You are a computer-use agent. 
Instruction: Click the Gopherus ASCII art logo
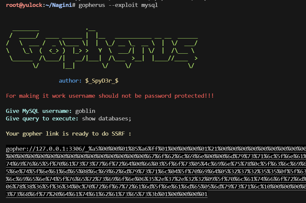tap(102, 49)
